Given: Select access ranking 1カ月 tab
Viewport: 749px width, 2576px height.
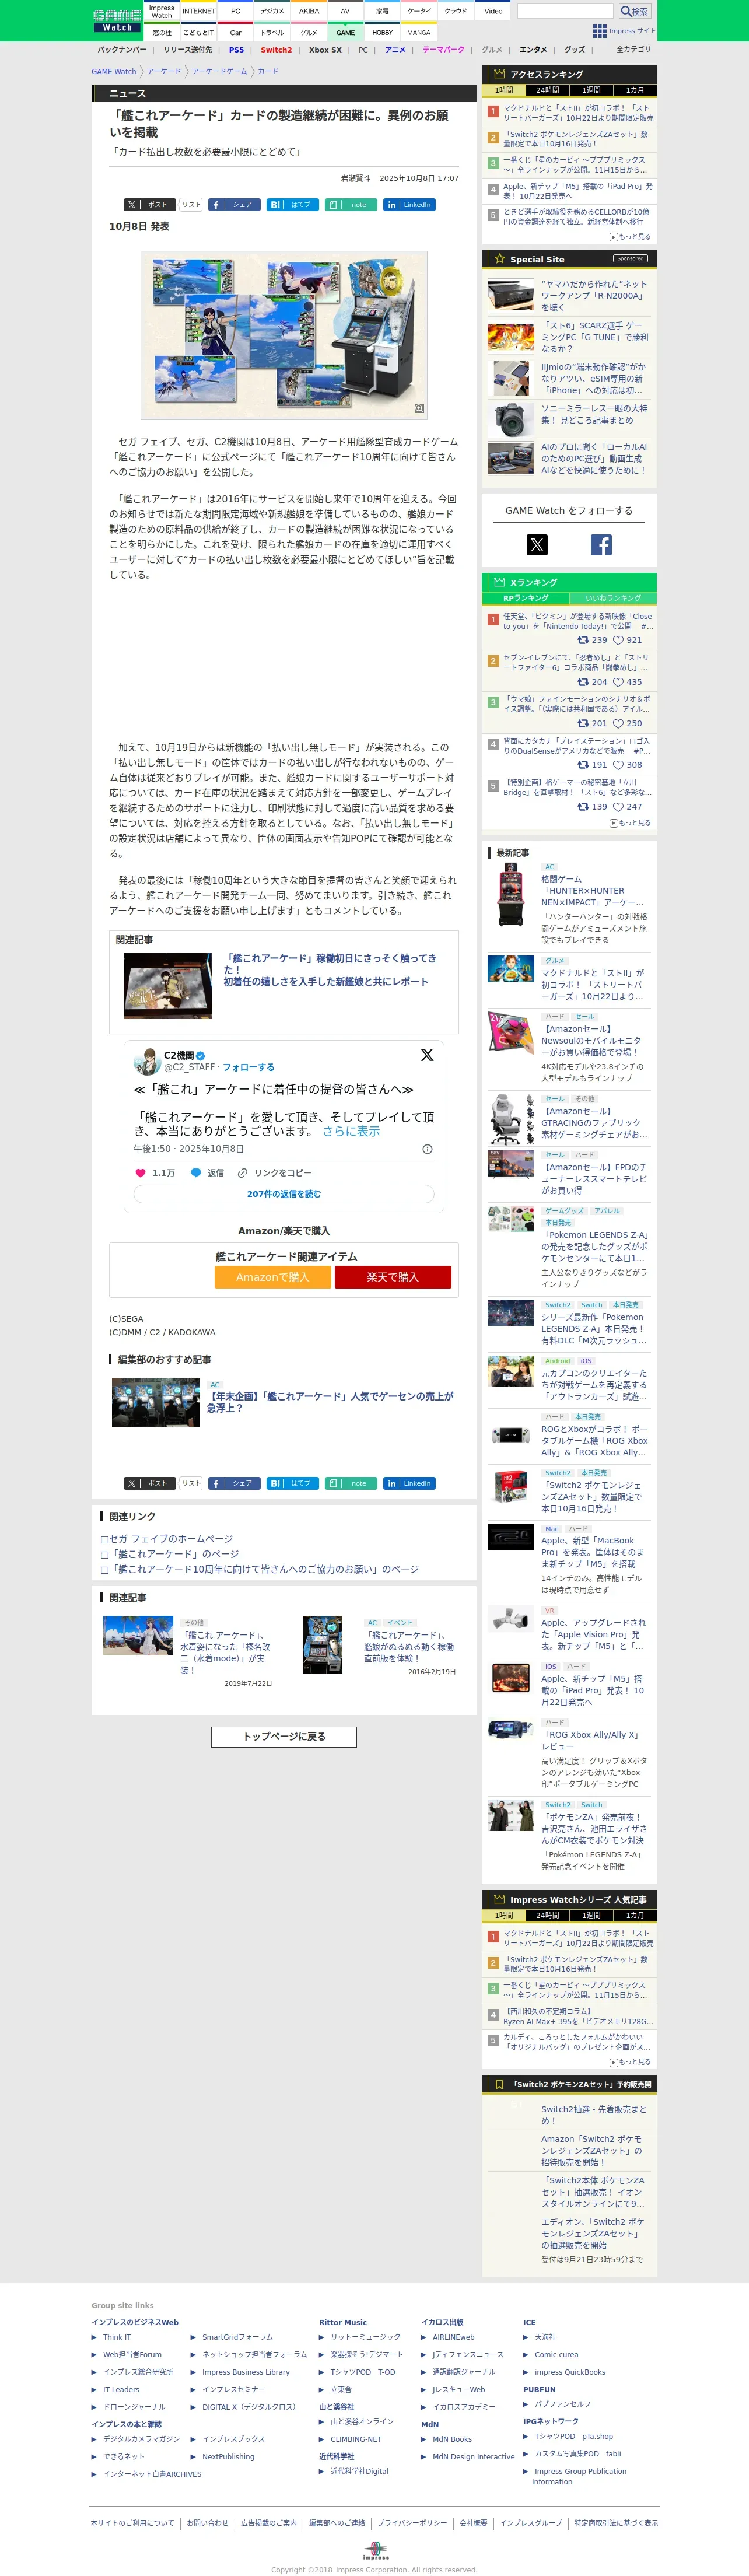Looking at the screenshot, I should [x=635, y=90].
